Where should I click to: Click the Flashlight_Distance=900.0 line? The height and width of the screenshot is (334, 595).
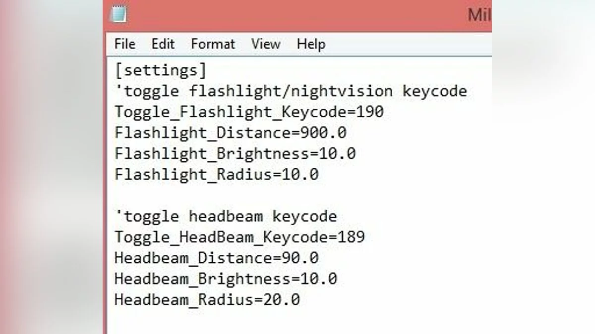coord(230,133)
